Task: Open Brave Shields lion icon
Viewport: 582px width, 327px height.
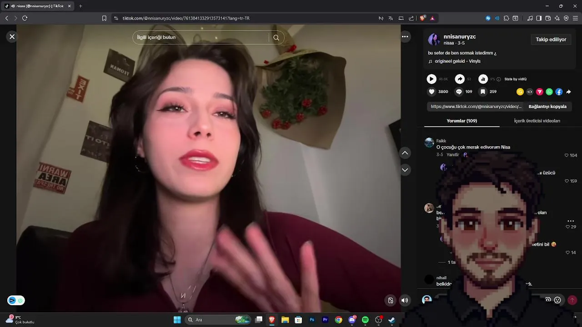Action: 422,18
